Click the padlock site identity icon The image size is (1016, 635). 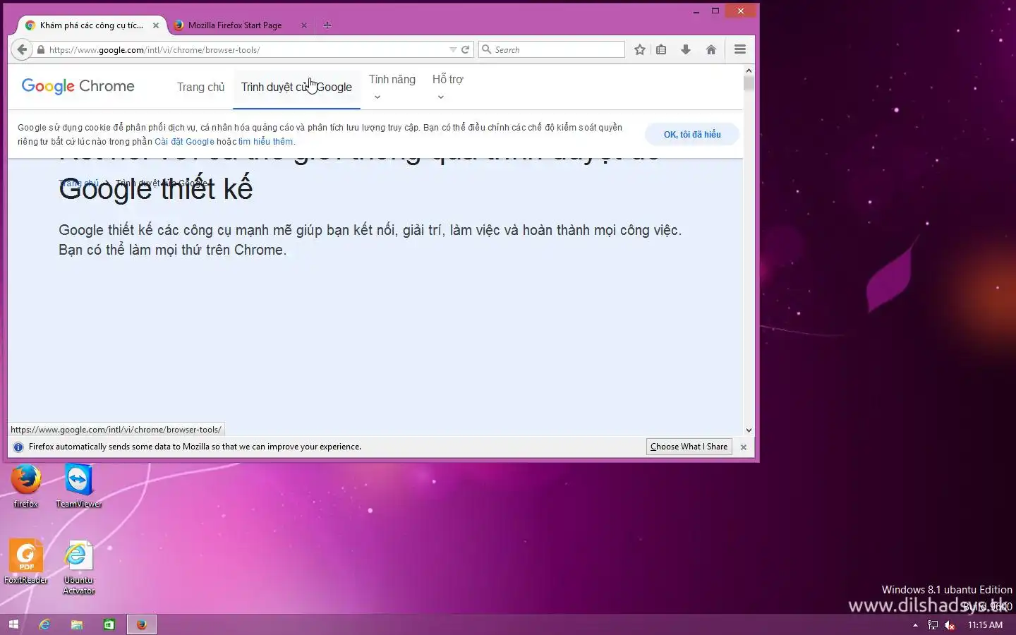[40, 50]
